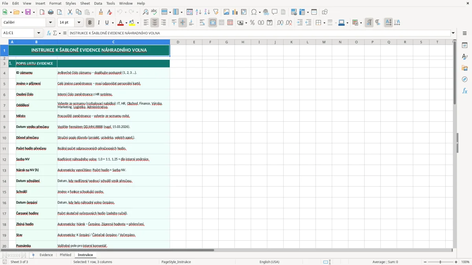Image resolution: width=472 pixels, height=265 pixels.
Task: Apply red Font Color swatch
Action: pyautogui.click(x=120, y=23)
